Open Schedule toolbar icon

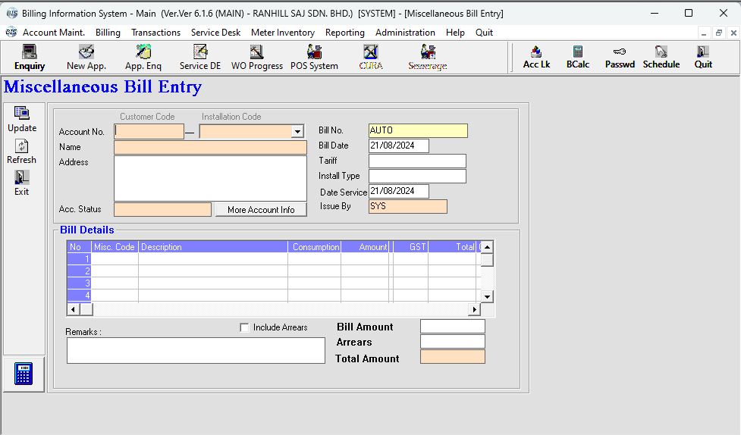point(661,57)
